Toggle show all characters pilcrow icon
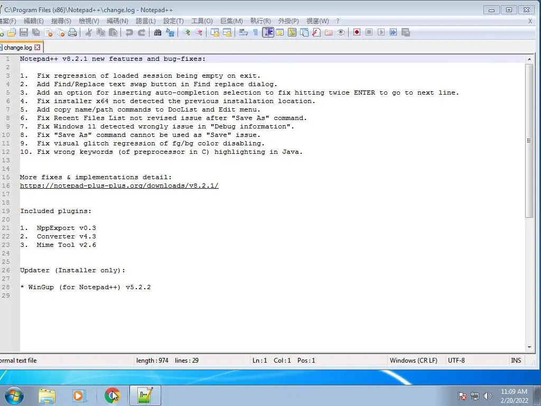Viewport: 541px width, 406px height. click(x=255, y=32)
